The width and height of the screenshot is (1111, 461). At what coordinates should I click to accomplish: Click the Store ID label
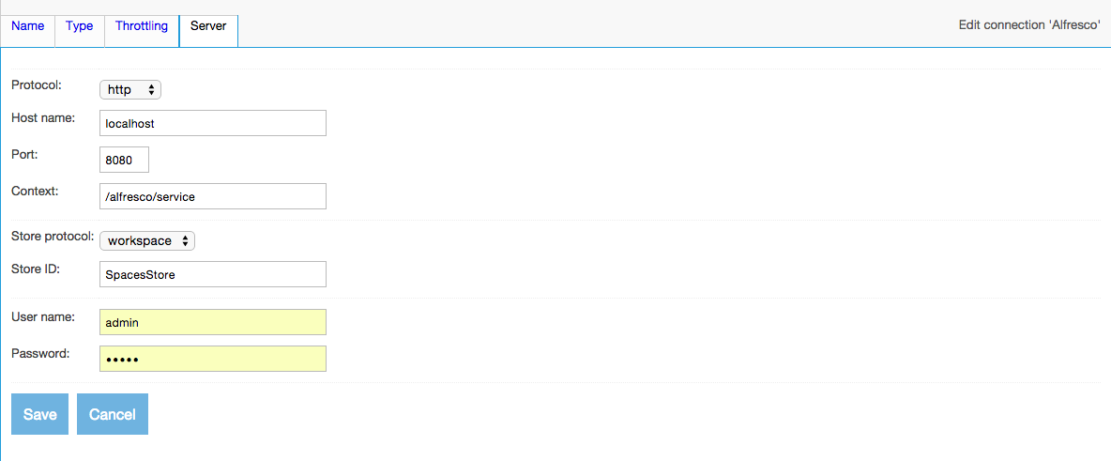(36, 269)
